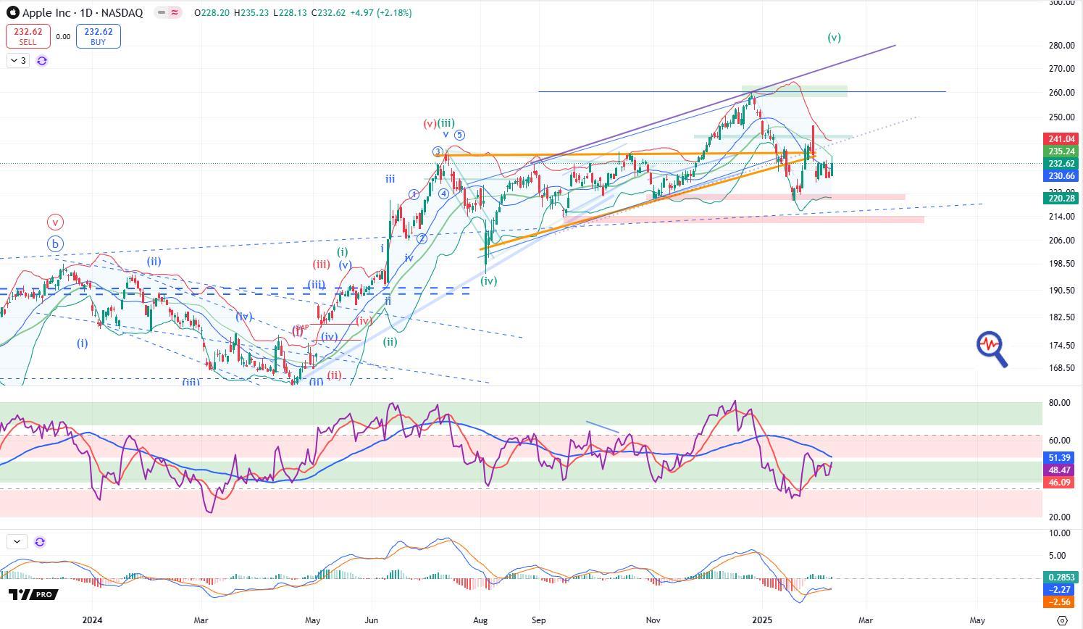Select the green (iv) wave label below August low
The width and height of the screenshot is (1083, 629).
pos(489,281)
